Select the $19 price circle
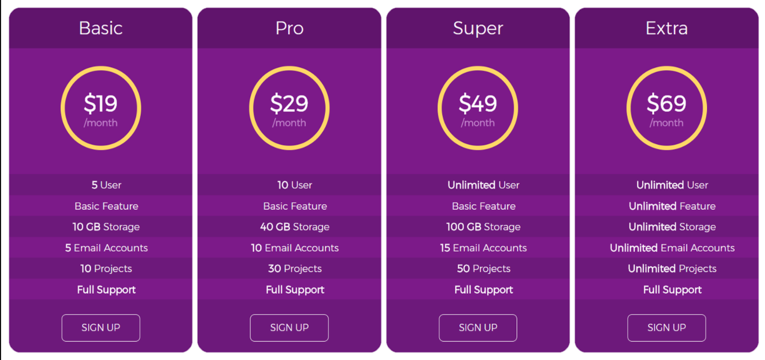 pyautogui.click(x=101, y=107)
